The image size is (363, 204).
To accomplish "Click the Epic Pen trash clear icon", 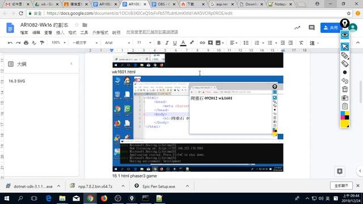I will [x=345, y=90].
